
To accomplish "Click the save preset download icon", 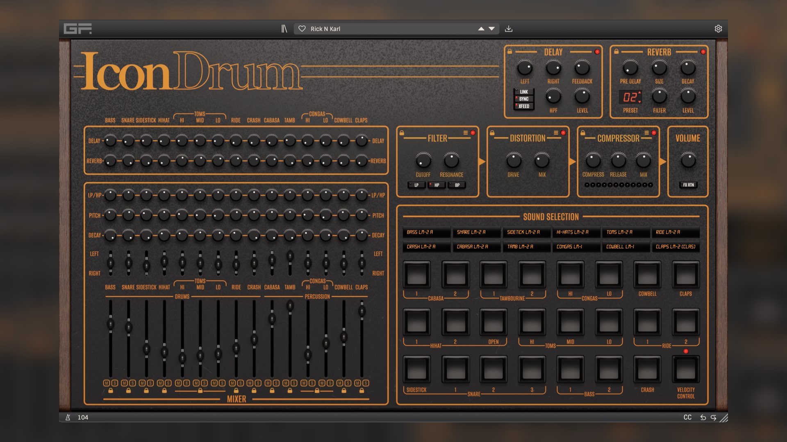I will click(509, 29).
